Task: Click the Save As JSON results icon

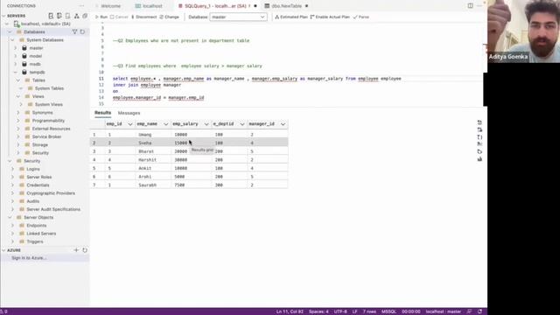Action: click(x=479, y=137)
